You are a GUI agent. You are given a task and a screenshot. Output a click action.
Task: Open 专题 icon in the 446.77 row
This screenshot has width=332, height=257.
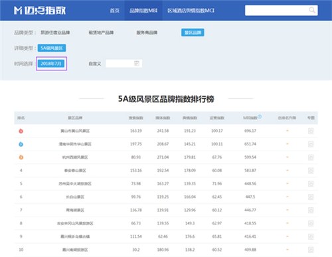coord(311,211)
